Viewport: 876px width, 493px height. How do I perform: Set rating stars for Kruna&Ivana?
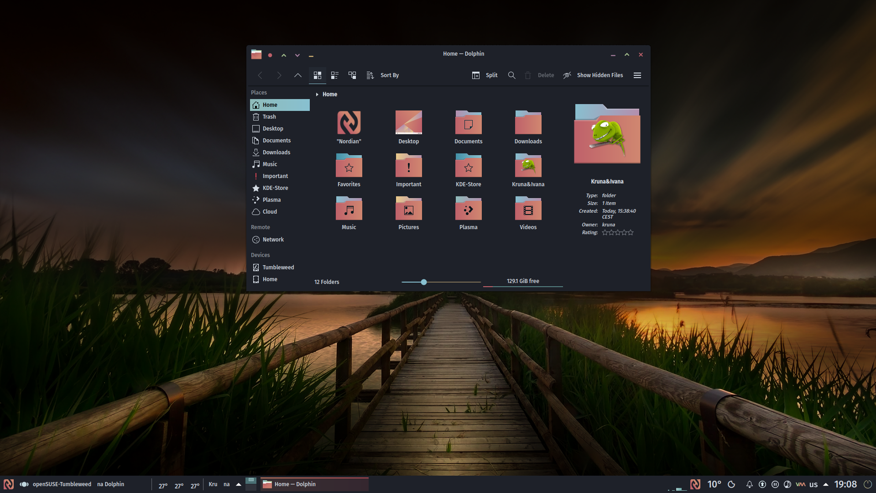618,233
